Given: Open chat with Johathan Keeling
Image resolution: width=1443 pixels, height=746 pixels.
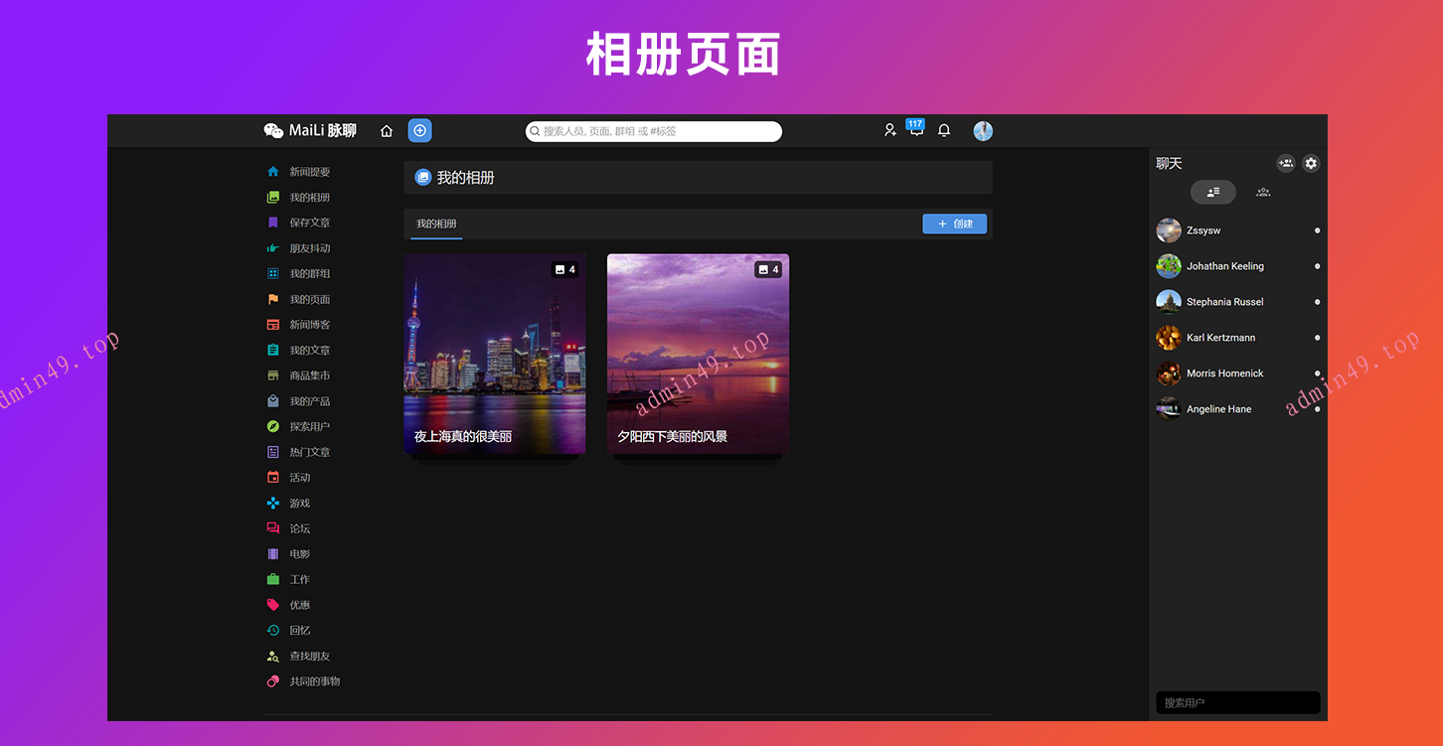Looking at the screenshot, I should tap(1224, 266).
